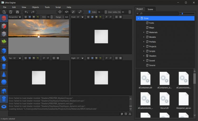
Task: Select the green Terrain tool
Action: click(4, 41)
